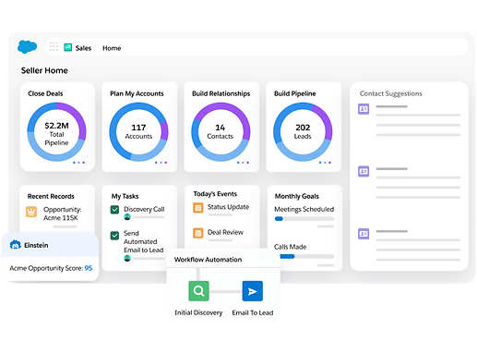Click the Send Automated Email assignee avatar
The width and height of the screenshot is (477, 342).
click(127, 258)
